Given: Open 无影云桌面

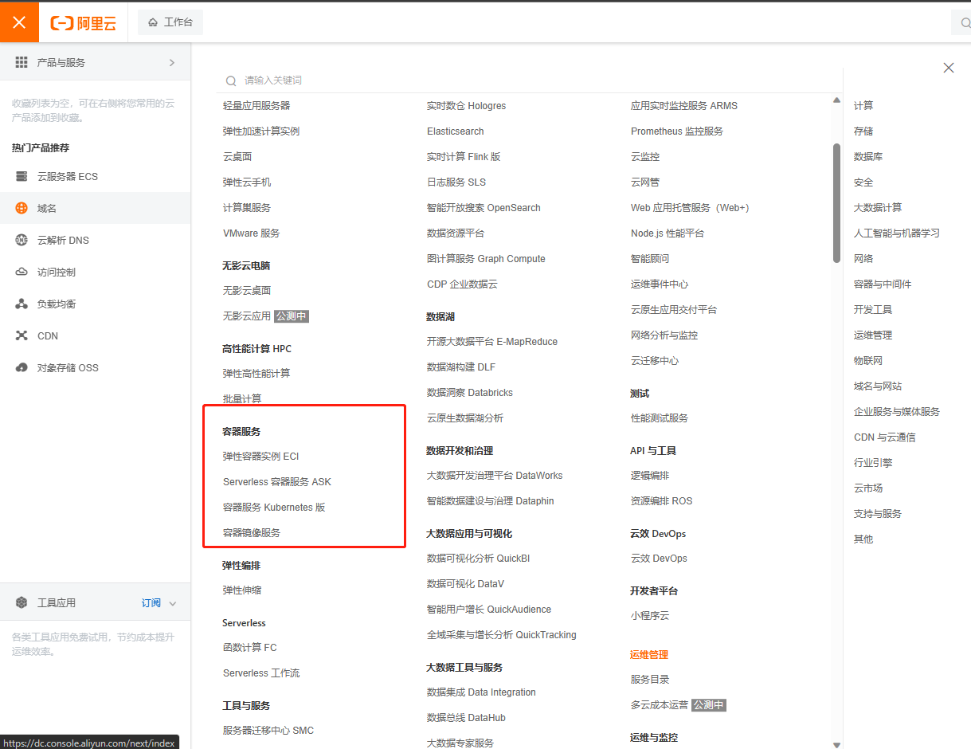Looking at the screenshot, I should [x=247, y=290].
